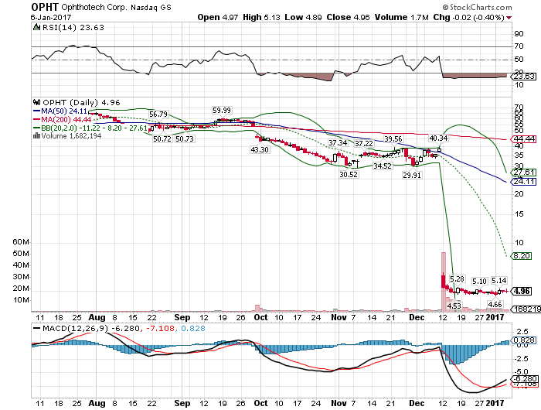
Task: Click the 5.28 price annotation
Action: tap(458, 278)
